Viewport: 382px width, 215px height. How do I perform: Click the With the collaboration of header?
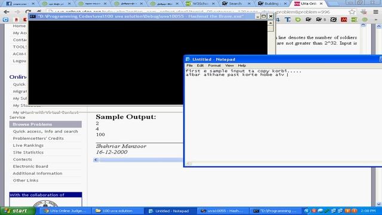click(45, 195)
